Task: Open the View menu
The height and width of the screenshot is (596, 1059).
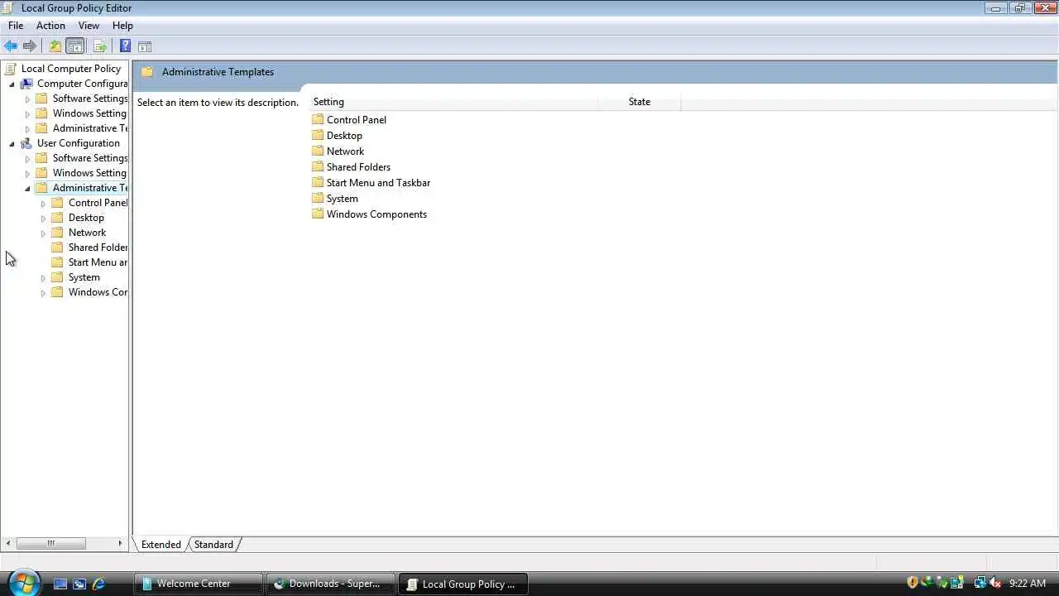Action: click(89, 26)
